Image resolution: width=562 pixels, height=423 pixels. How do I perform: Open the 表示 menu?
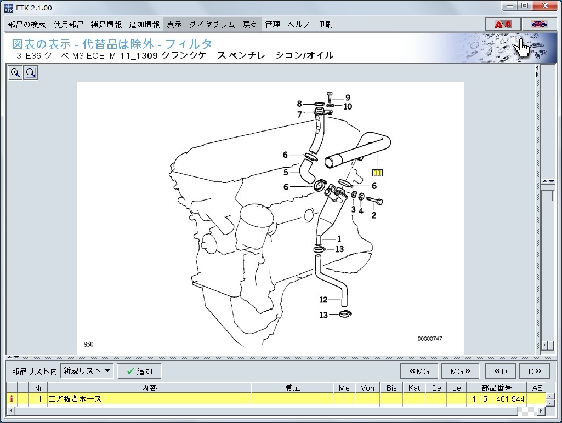[x=174, y=24]
